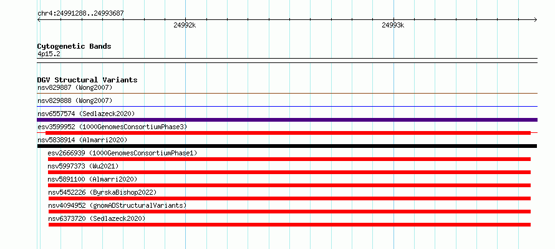Open esv2666939 (1000GenomesConsortiumPhase1) label

(122, 153)
